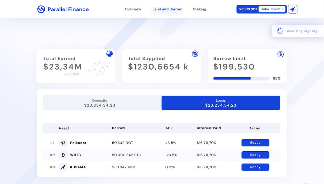Click the Asset column header
324x184 pixels.
click(64, 128)
